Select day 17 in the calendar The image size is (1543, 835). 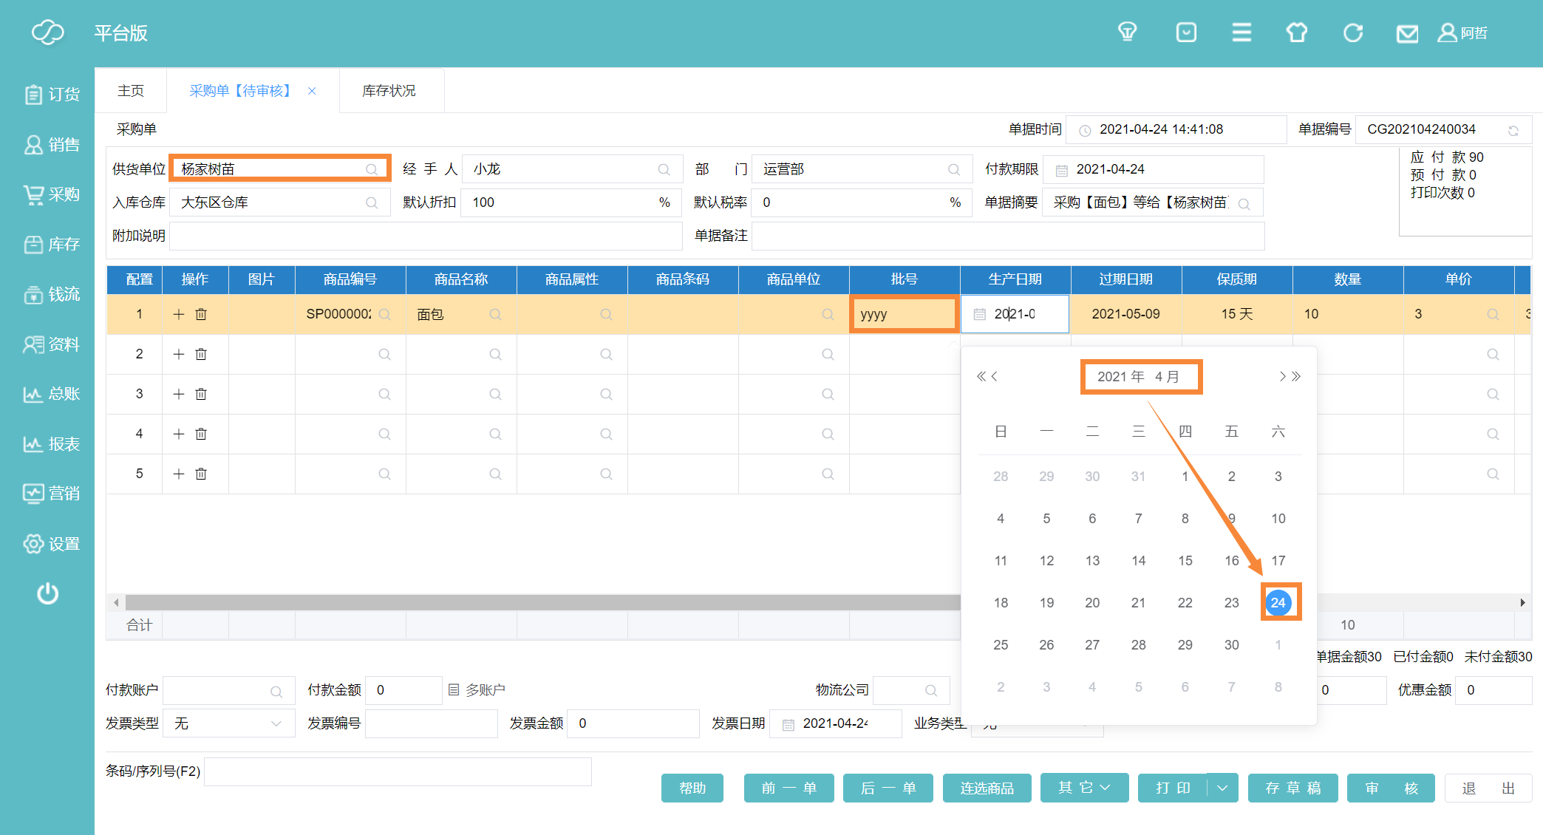(x=1278, y=560)
